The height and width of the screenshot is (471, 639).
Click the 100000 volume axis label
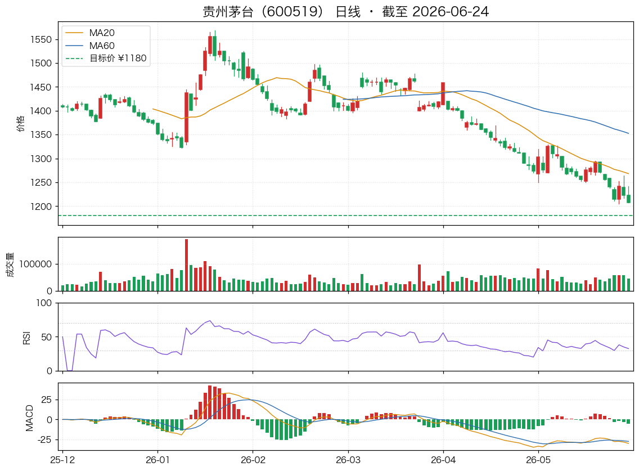point(36,264)
